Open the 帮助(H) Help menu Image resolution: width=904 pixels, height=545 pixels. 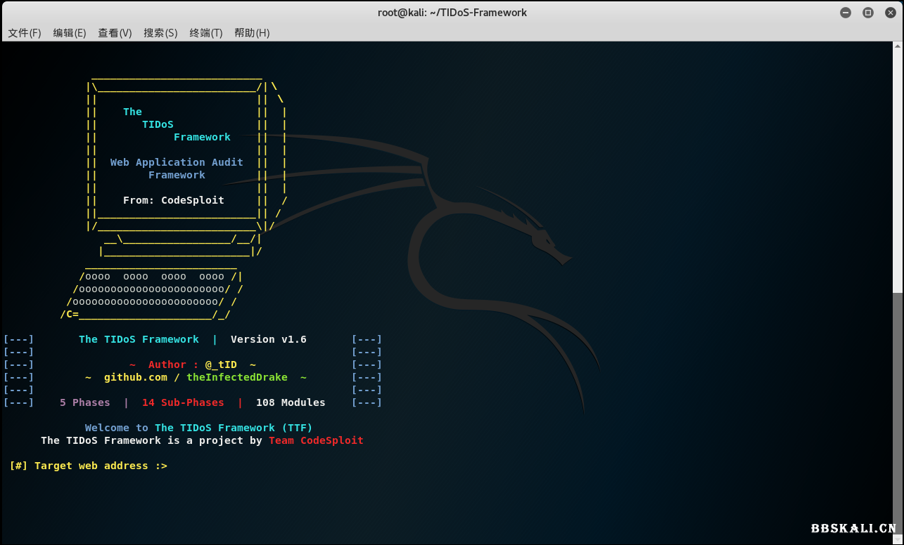tap(250, 32)
